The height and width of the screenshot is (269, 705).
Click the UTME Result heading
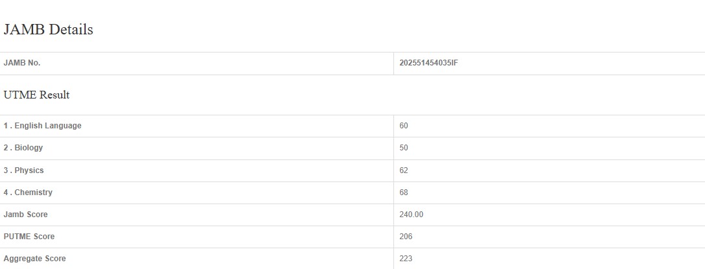click(36, 95)
